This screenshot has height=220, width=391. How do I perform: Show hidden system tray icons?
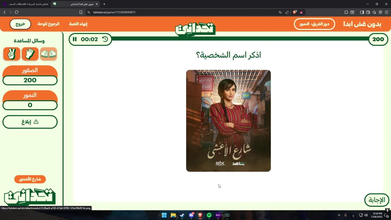coord(339,215)
